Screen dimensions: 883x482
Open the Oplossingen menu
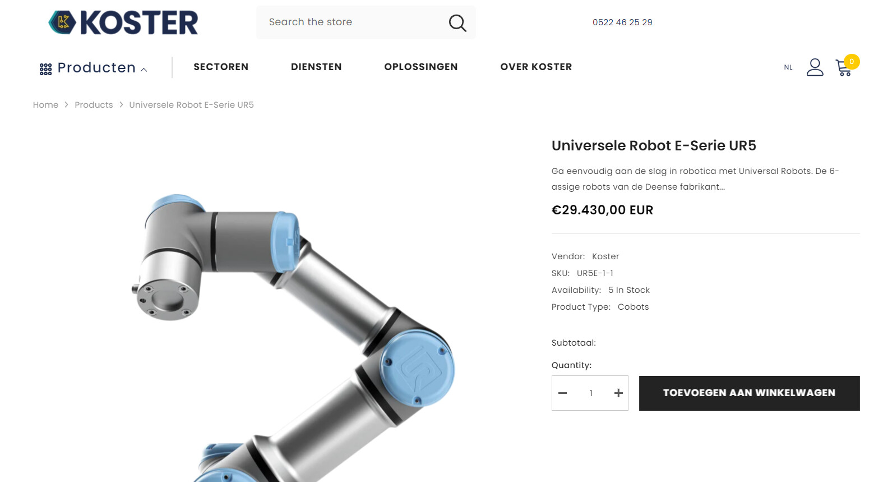coord(421,67)
